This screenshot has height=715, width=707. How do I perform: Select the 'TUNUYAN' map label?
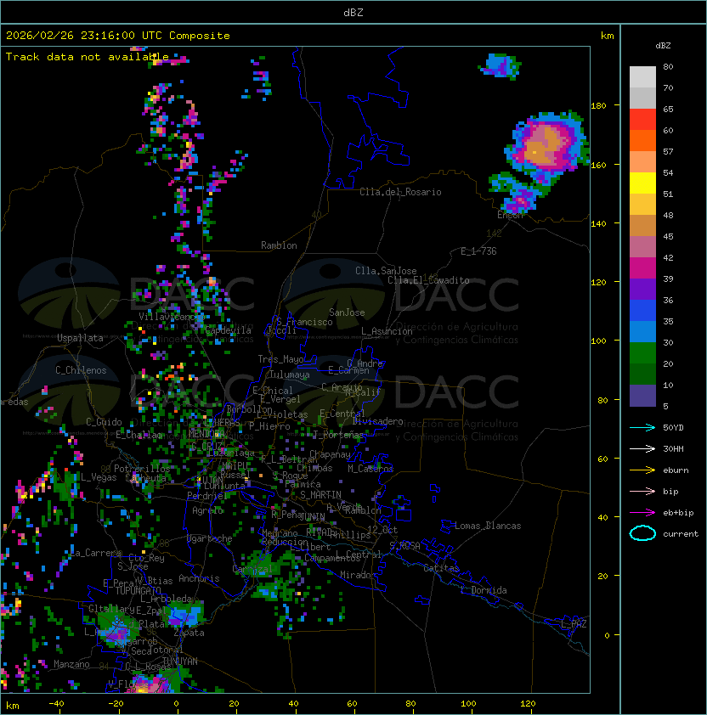(180, 662)
